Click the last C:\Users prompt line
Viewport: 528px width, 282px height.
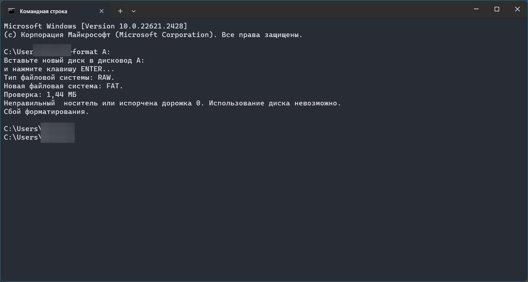pos(21,137)
